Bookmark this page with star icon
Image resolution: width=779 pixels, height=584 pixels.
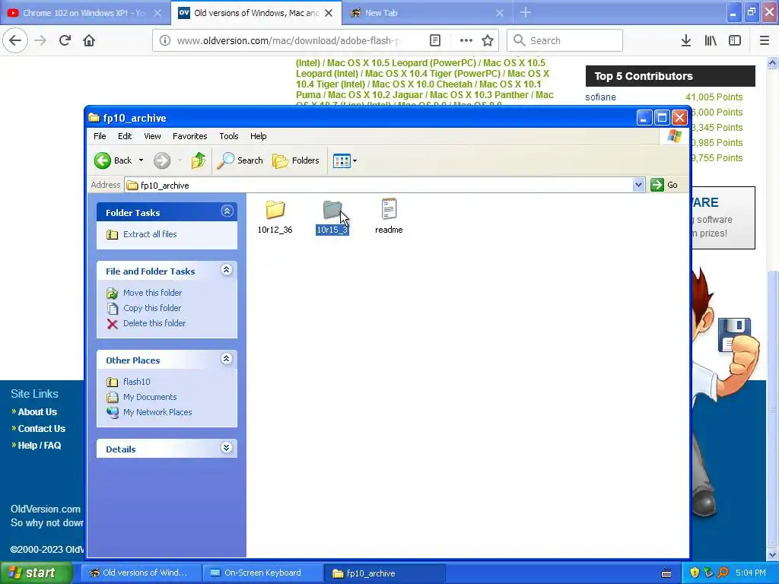pyautogui.click(x=488, y=40)
